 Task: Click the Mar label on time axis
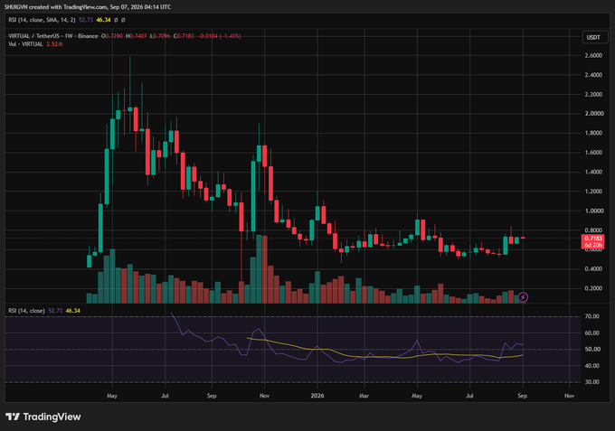[364, 396]
